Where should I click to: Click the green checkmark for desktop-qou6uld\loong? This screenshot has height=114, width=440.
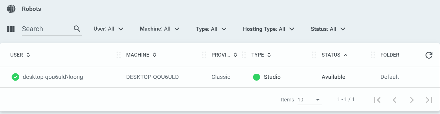15,77
